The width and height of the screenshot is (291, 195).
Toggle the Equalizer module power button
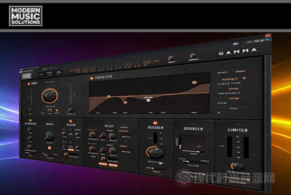point(92,78)
